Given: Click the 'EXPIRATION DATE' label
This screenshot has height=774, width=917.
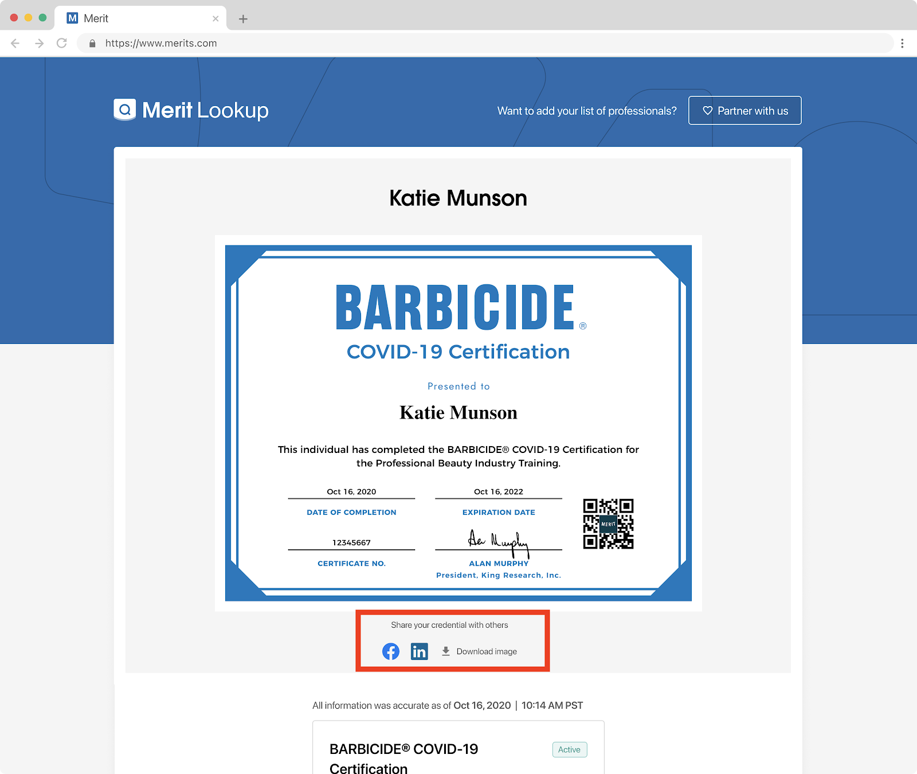Looking at the screenshot, I should (x=499, y=512).
